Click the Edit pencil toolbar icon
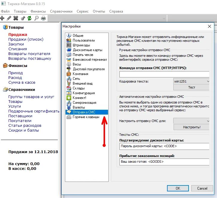Screen dimensions: 217x198 9,18
